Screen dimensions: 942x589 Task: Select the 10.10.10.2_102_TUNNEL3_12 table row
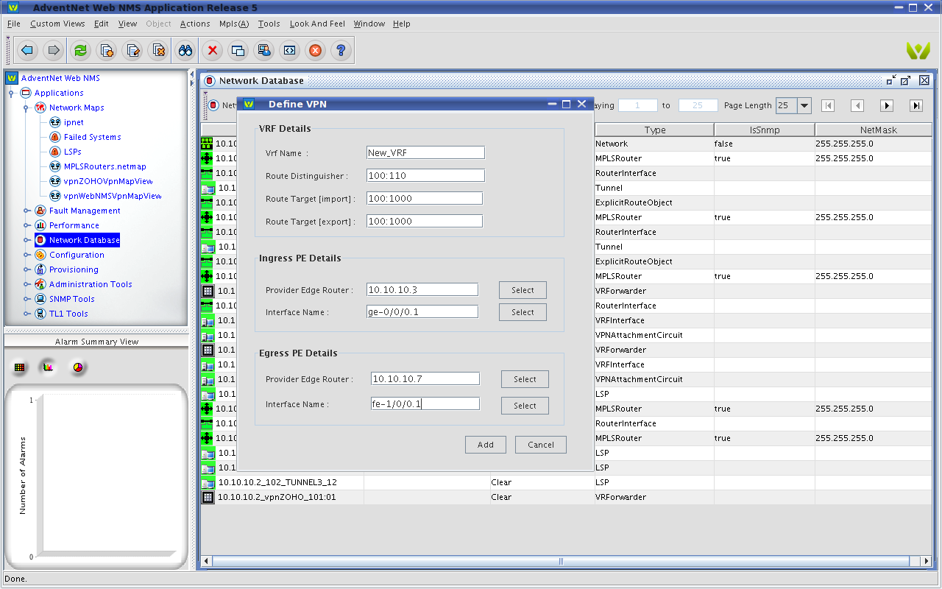click(x=566, y=482)
